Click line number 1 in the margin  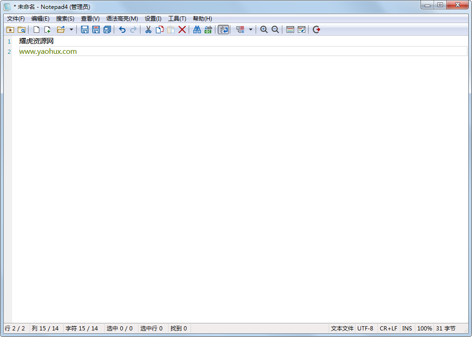(x=9, y=42)
